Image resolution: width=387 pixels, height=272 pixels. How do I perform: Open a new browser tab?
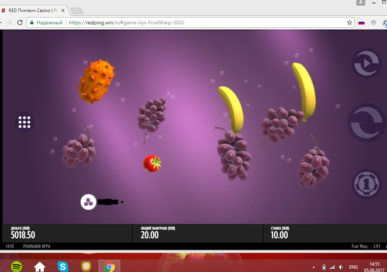click(77, 10)
